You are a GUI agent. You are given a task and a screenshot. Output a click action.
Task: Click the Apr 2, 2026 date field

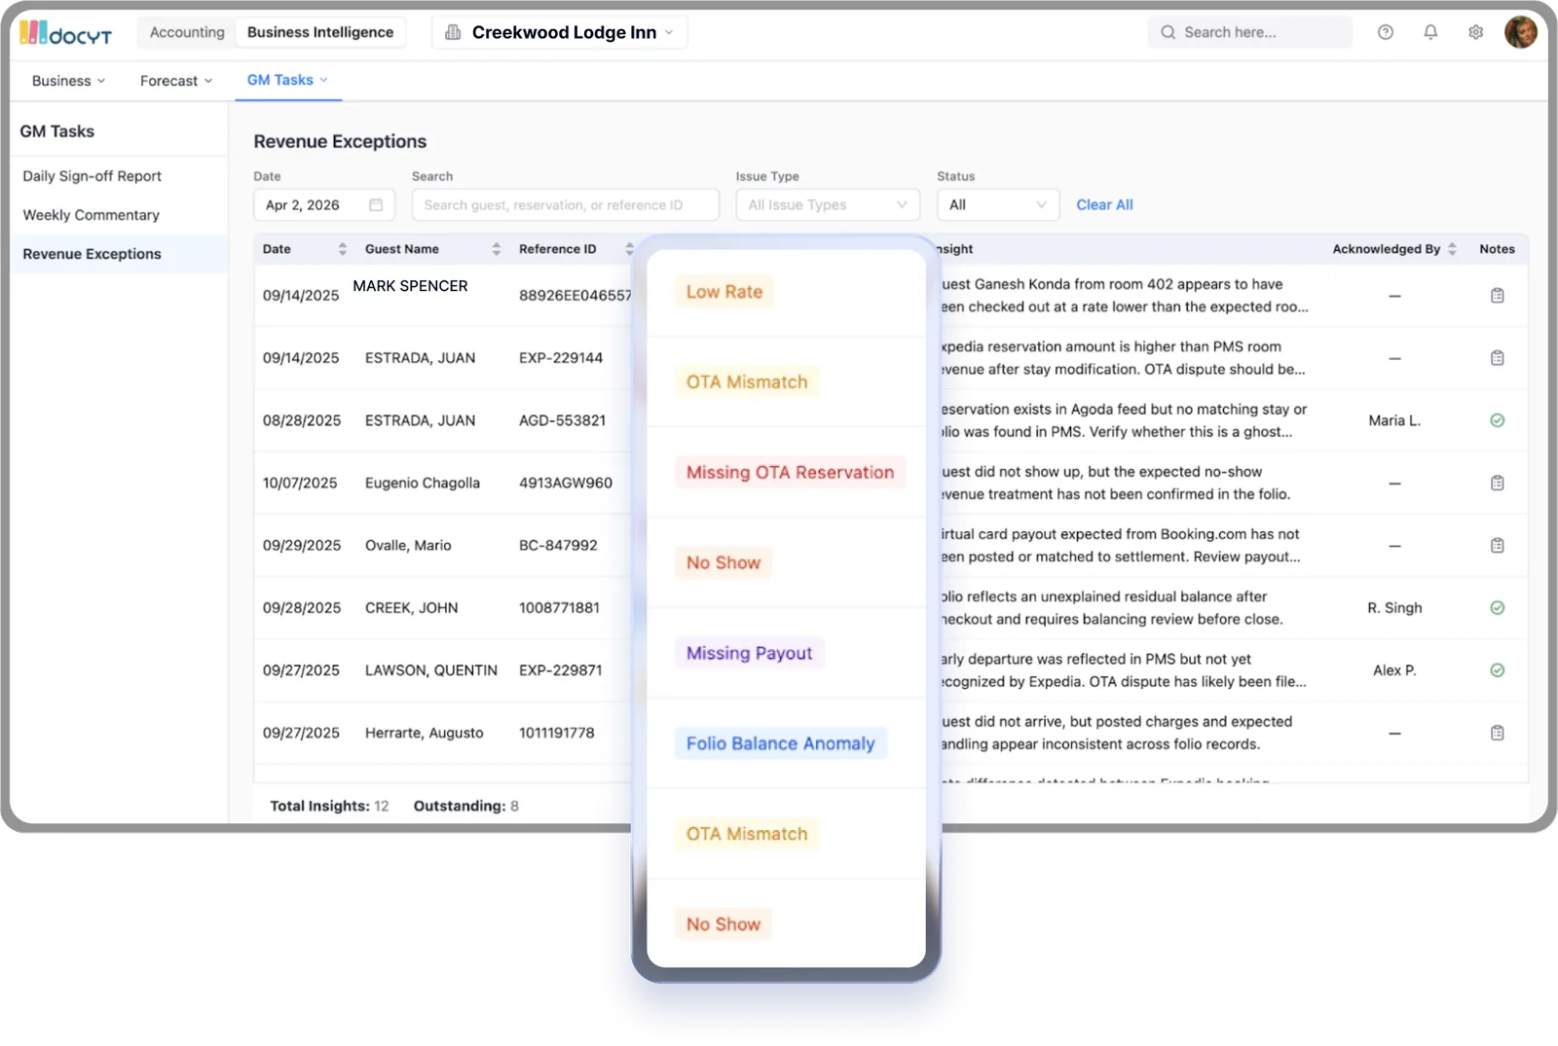(x=324, y=204)
